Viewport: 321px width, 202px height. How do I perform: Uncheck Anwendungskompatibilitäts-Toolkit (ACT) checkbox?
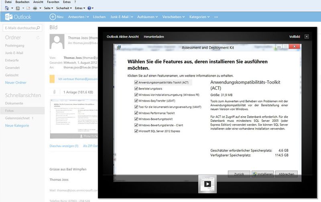pos(136,82)
